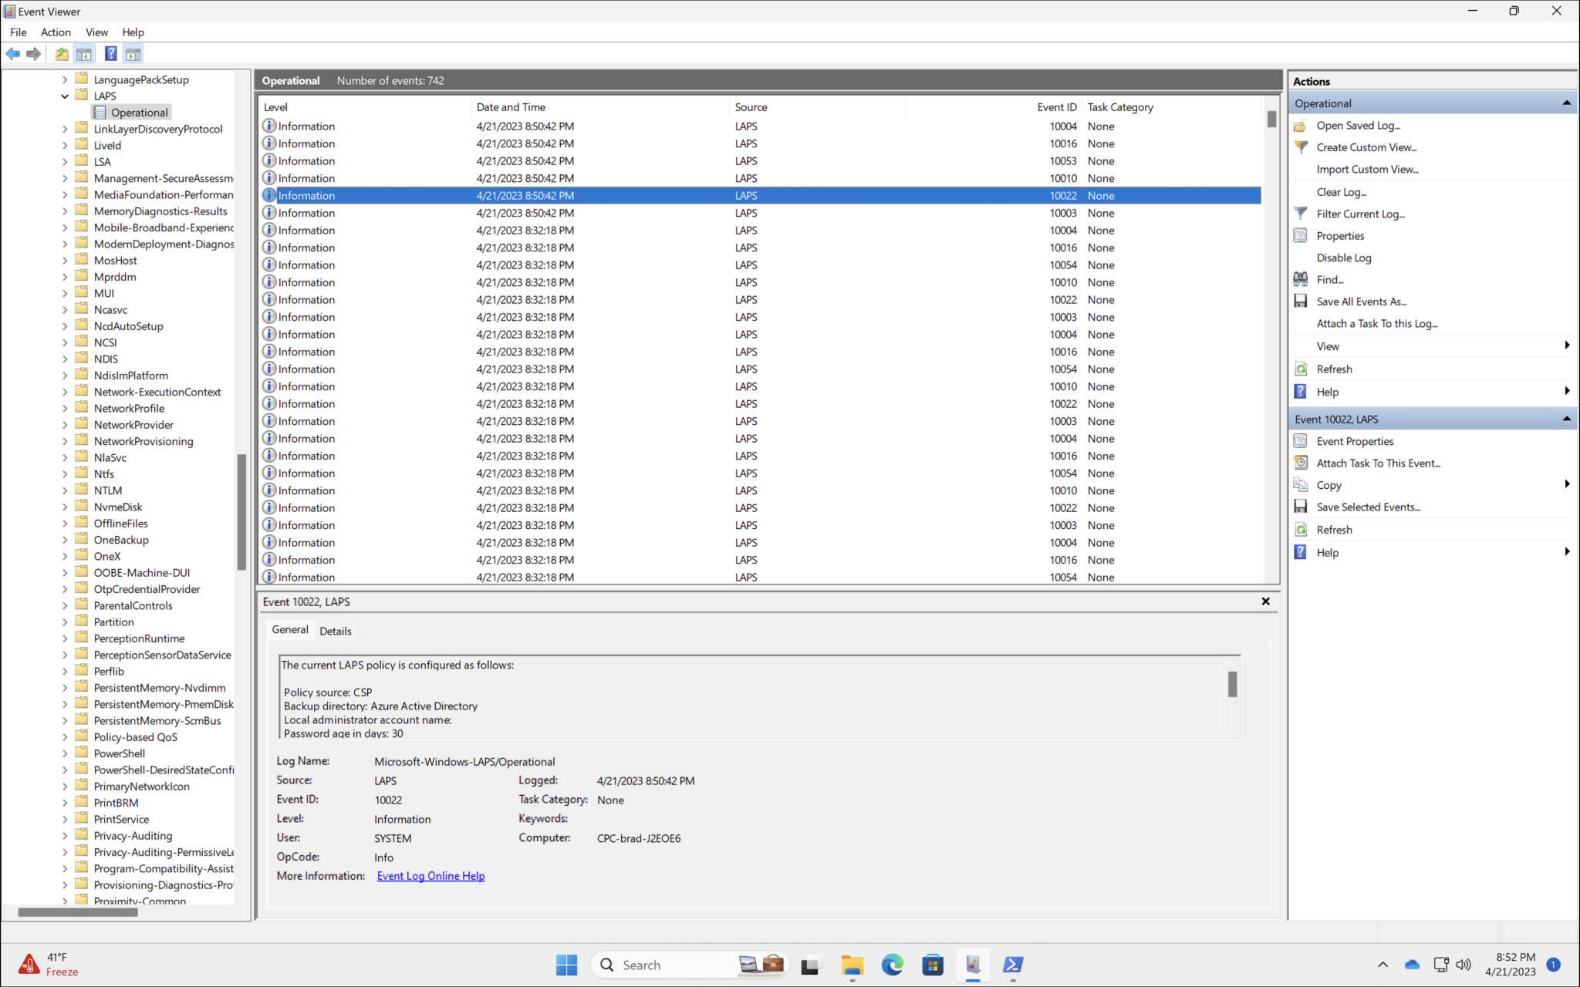Screen dimensions: 1580x987
Task: Click Help icon under Event 10022 actions
Action: click(x=1301, y=552)
